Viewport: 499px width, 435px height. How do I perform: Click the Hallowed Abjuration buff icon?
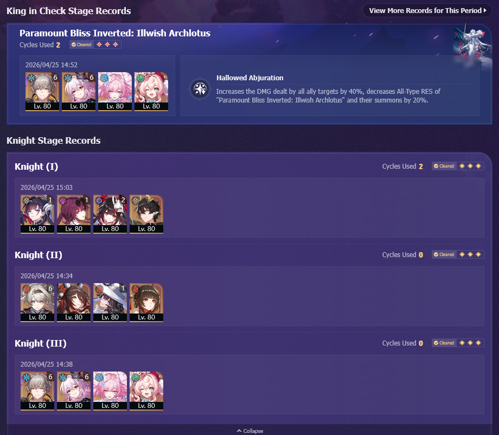[200, 89]
